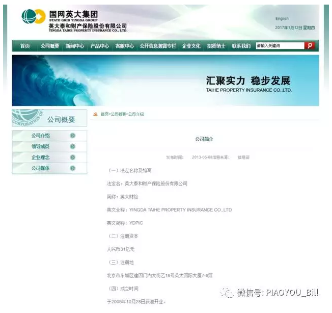Open the 首页 navigation menu item
This screenshot has height=313, width=332.
click(25, 46)
